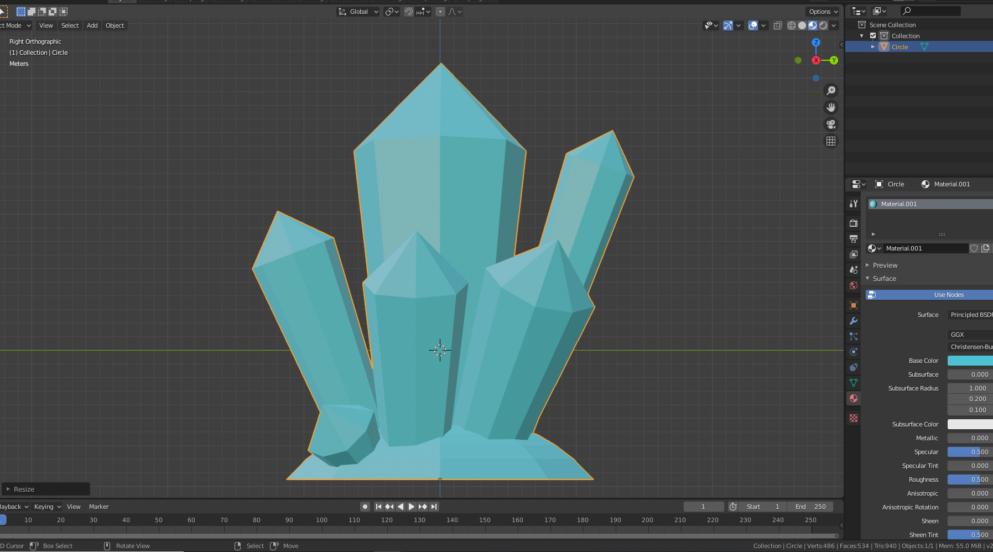Image resolution: width=993 pixels, height=552 pixels.
Task: Switch perspective/orthographic with the grid icon
Action: click(x=830, y=141)
